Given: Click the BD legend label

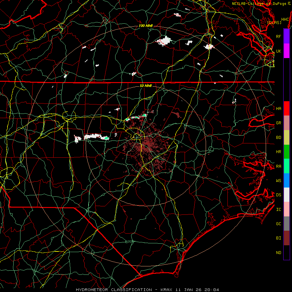Looking at the screenshot, I should point(279,138).
